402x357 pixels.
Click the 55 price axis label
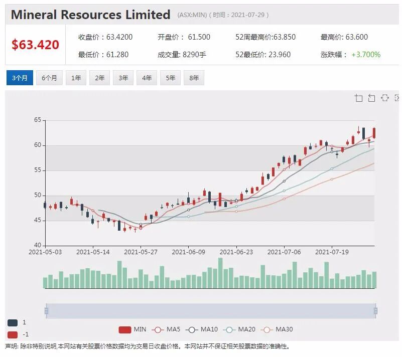[x=38, y=170]
